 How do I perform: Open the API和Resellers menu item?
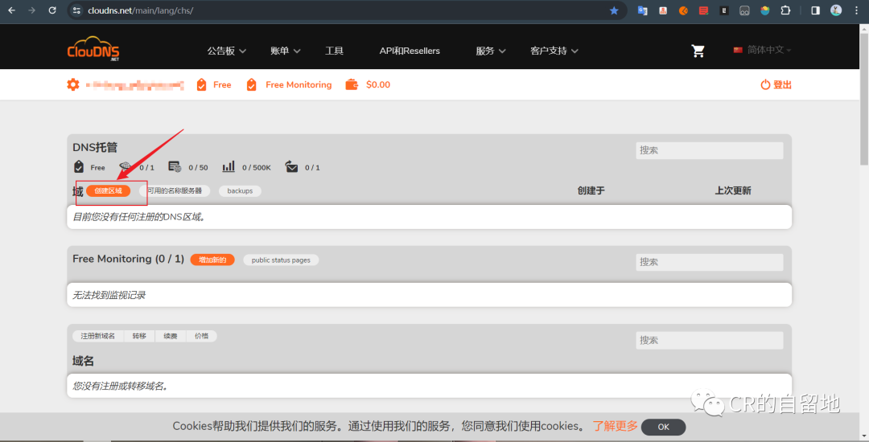point(410,51)
